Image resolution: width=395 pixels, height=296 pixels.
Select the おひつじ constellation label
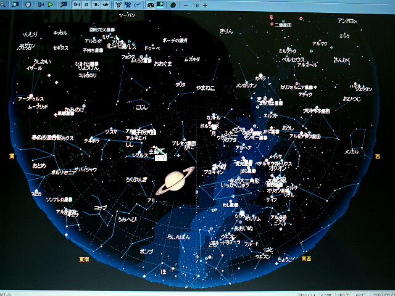point(352,99)
